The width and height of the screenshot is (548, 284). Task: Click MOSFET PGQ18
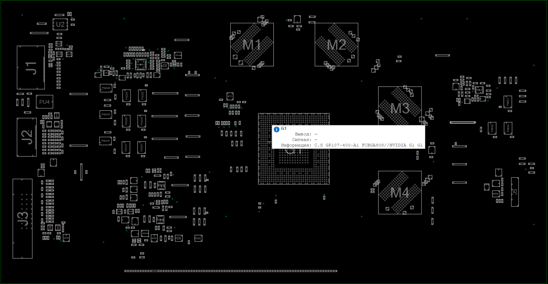(x=106, y=115)
